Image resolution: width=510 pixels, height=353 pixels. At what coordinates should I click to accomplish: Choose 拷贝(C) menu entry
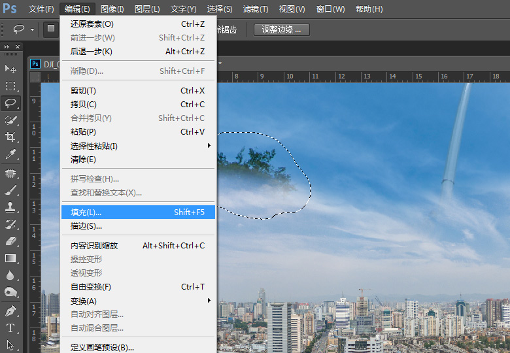point(138,105)
